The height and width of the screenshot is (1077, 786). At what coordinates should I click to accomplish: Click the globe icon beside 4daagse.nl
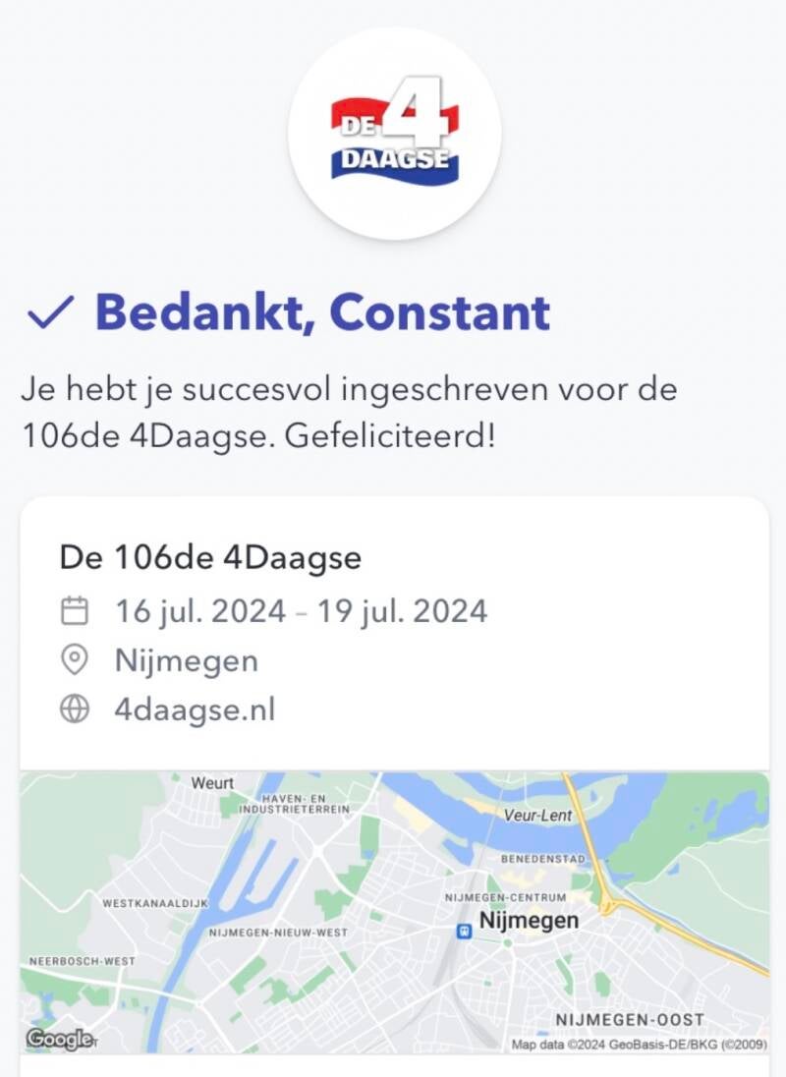click(75, 709)
